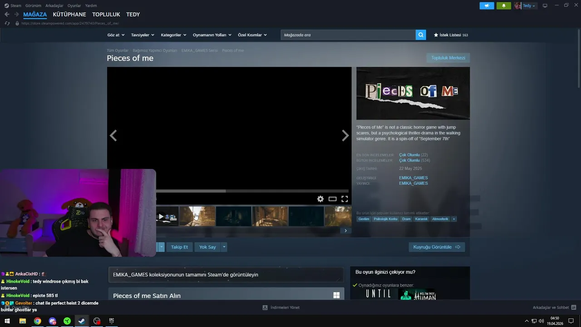This screenshot has height=327, width=581.
Task: Open the Windows Start menu
Action: pyautogui.click(x=7, y=321)
